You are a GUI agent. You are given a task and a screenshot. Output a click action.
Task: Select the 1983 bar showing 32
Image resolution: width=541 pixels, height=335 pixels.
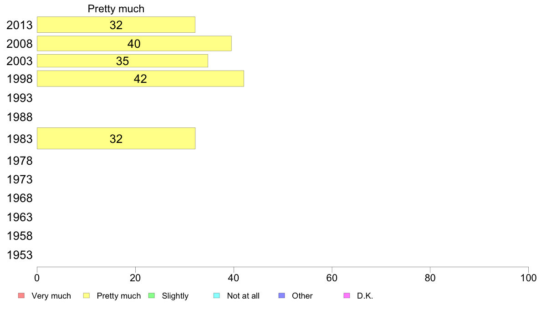point(116,138)
